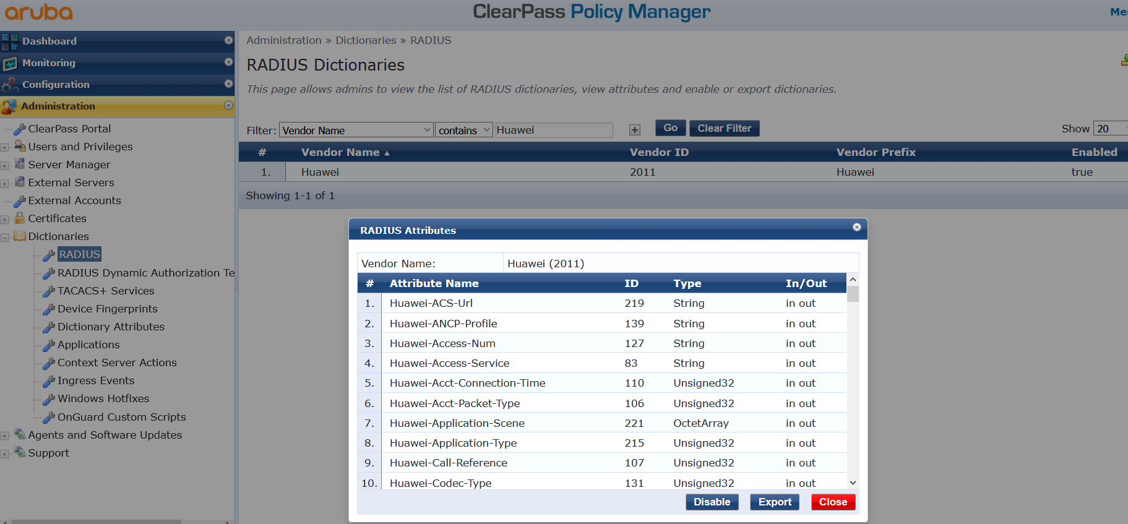Collapse the Administration menu arrow
1128x524 pixels.
point(228,105)
